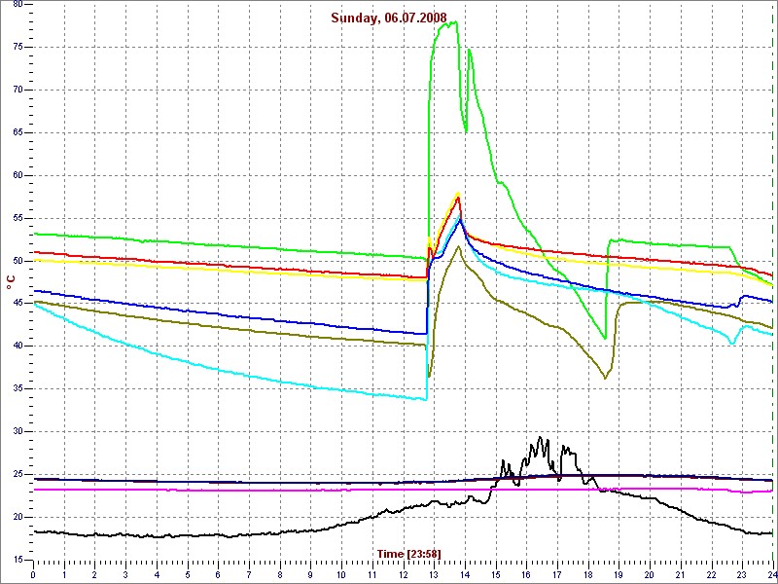Select the 40 label on temperature axis
Image resolution: width=778 pixels, height=584 pixels.
point(18,347)
